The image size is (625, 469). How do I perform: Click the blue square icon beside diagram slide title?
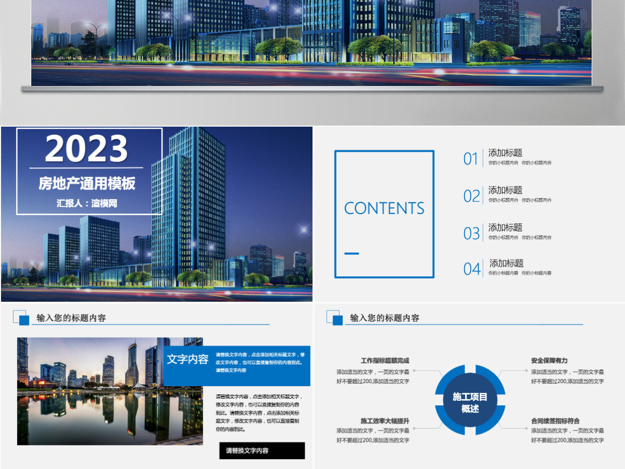point(335,318)
